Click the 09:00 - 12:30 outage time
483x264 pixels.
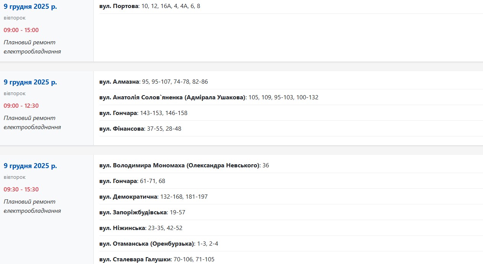pos(21,106)
